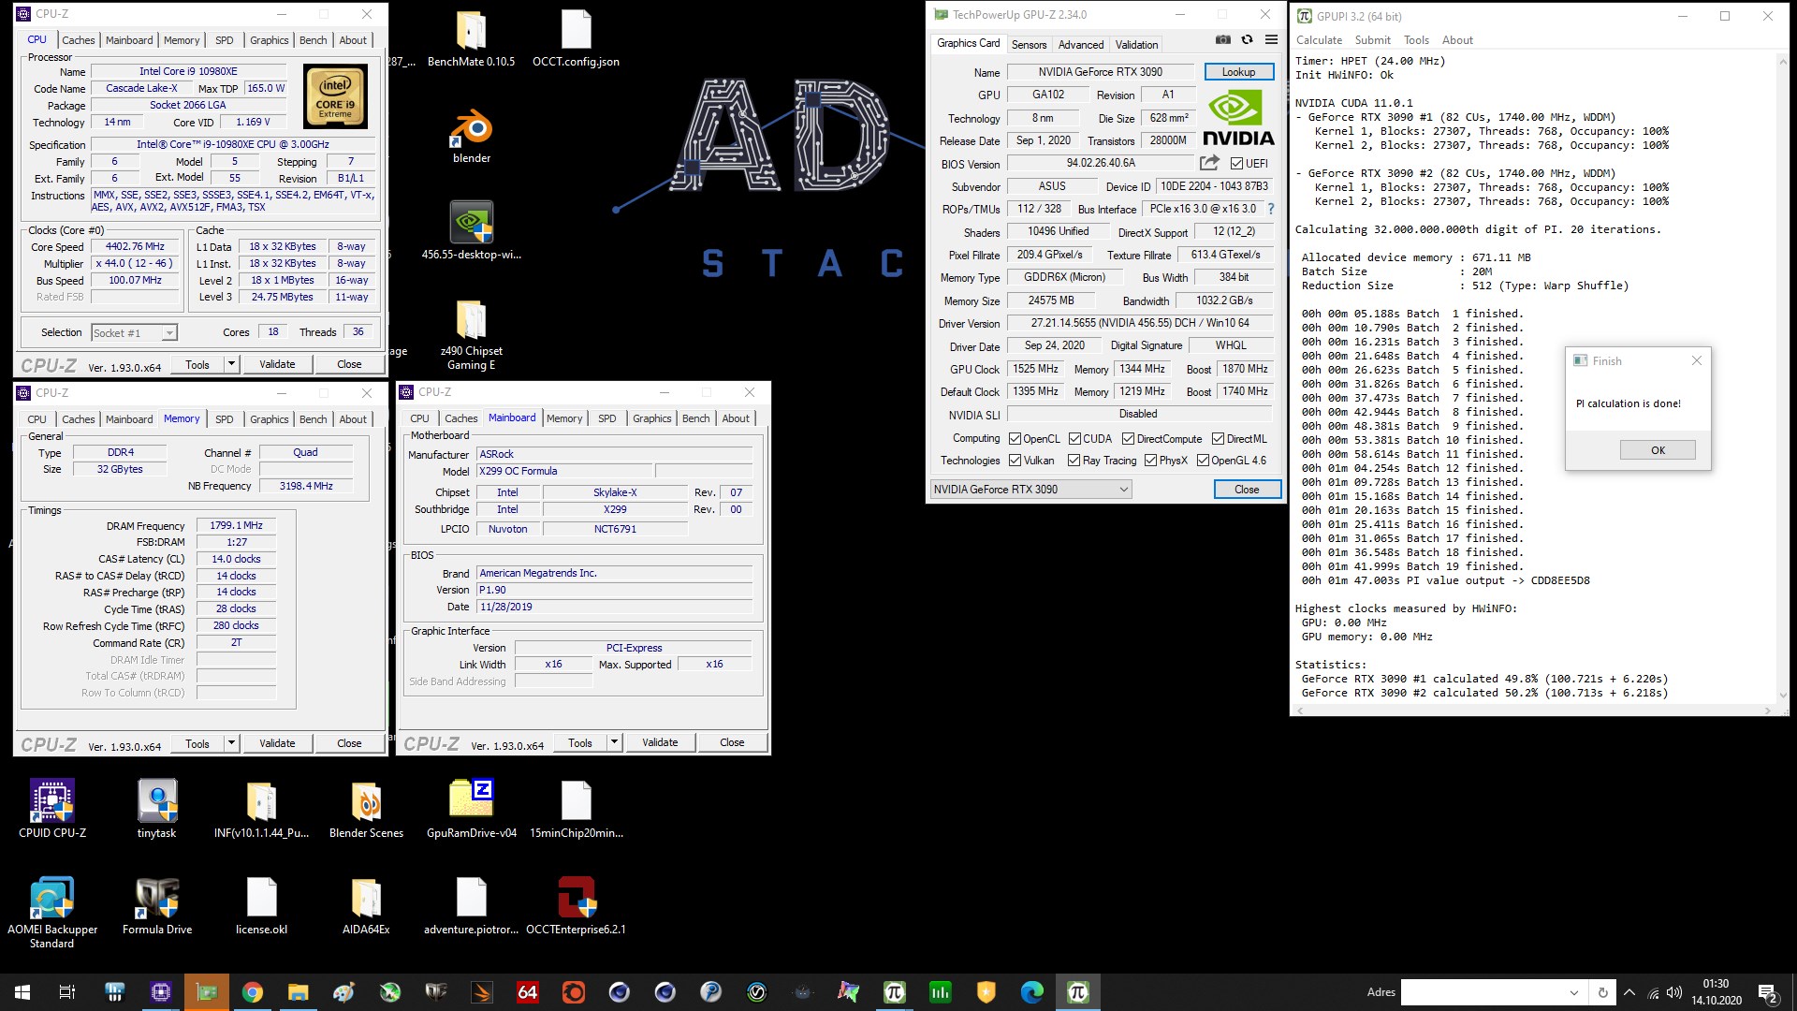Open Advanced tab in GPU-Z

point(1081,44)
